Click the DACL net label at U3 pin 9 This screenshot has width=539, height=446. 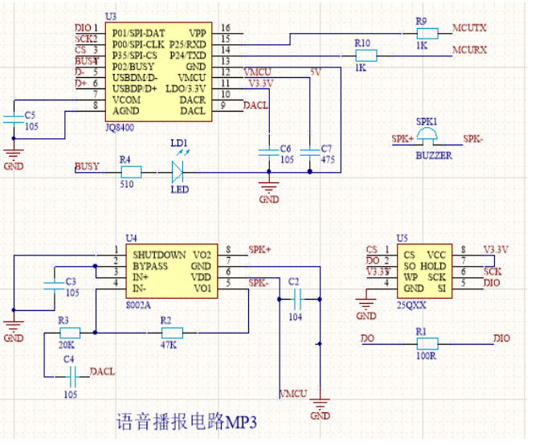pos(255,105)
